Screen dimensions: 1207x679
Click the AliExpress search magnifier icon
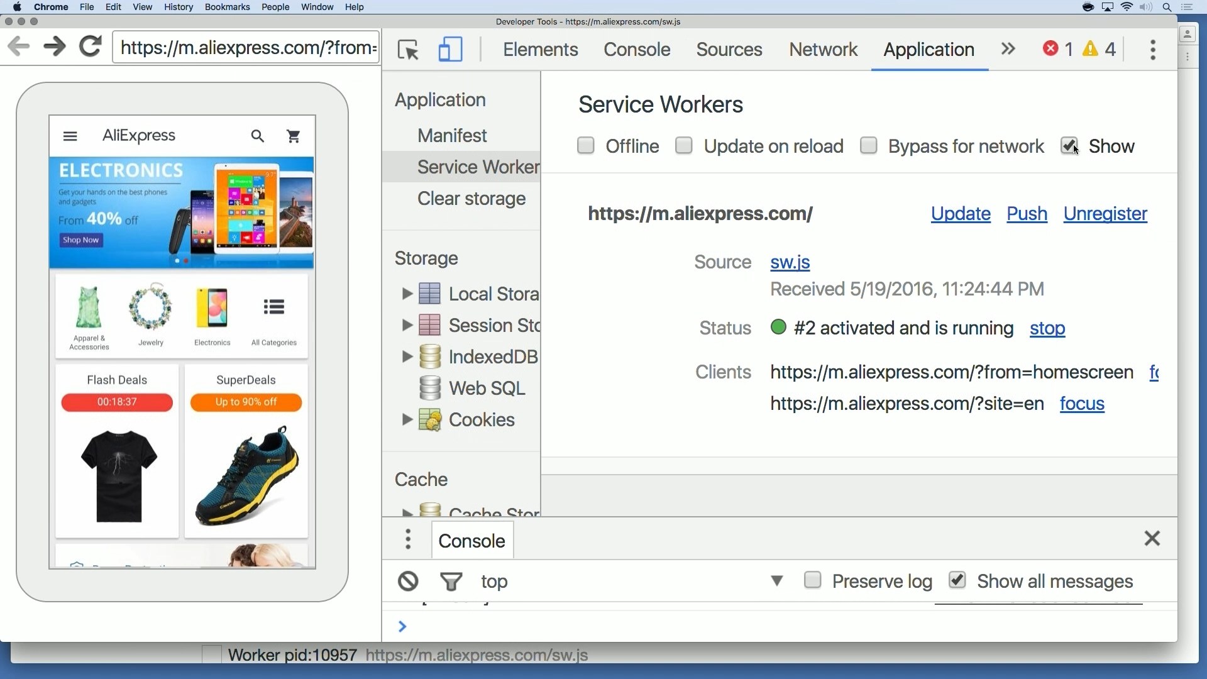(x=258, y=136)
